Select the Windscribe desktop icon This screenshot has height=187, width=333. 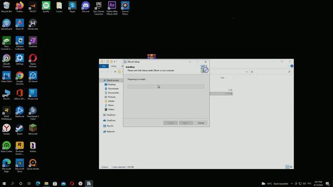point(33,24)
